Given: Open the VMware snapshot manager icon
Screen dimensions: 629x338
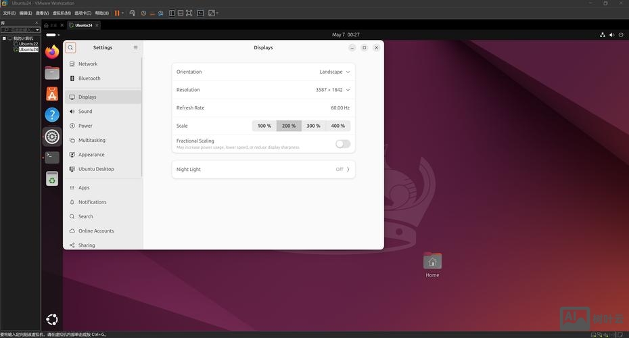Looking at the screenshot, I should point(160,14).
